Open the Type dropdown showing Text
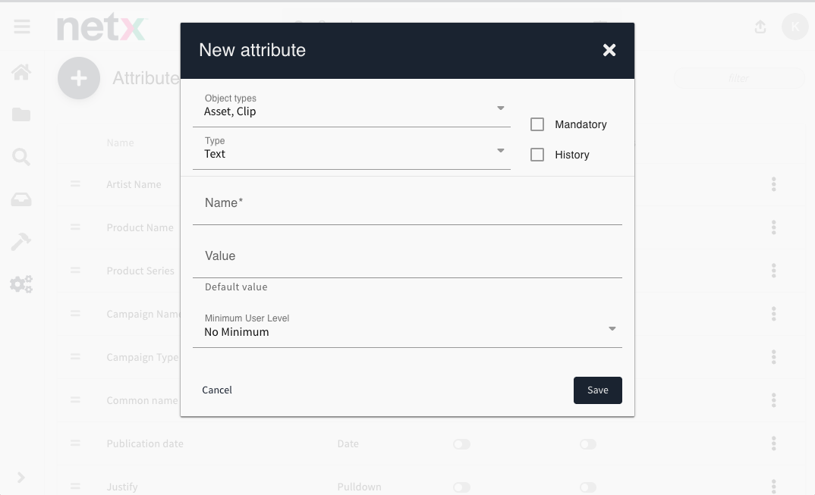This screenshot has width=815, height=495. (x=351, y=151)
